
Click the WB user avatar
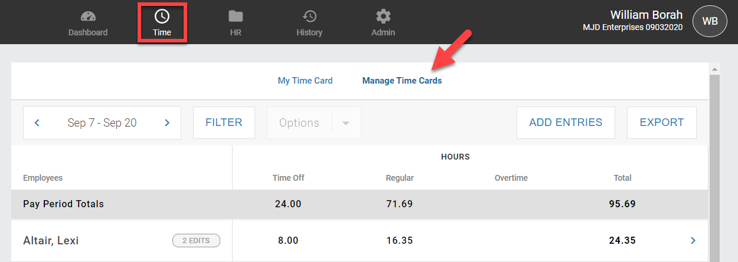pyautogui.click(x=710, y=21)
